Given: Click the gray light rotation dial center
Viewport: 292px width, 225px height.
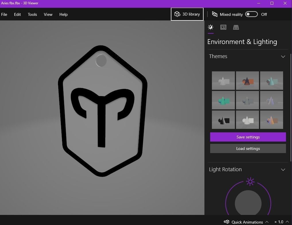Looking at the screenshot, I should (248, 203).
